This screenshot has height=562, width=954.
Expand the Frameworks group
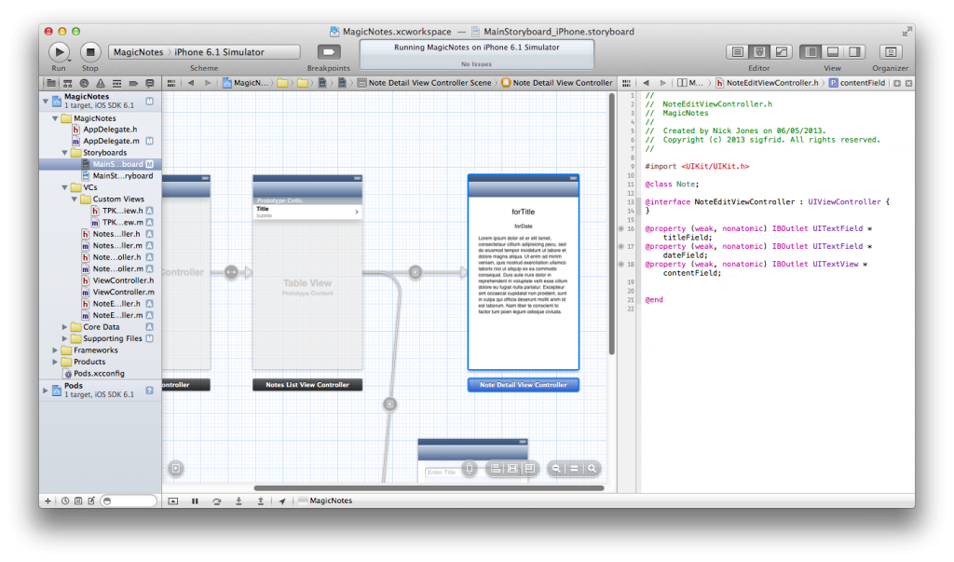pyautogui.click(x=55, y=350)
